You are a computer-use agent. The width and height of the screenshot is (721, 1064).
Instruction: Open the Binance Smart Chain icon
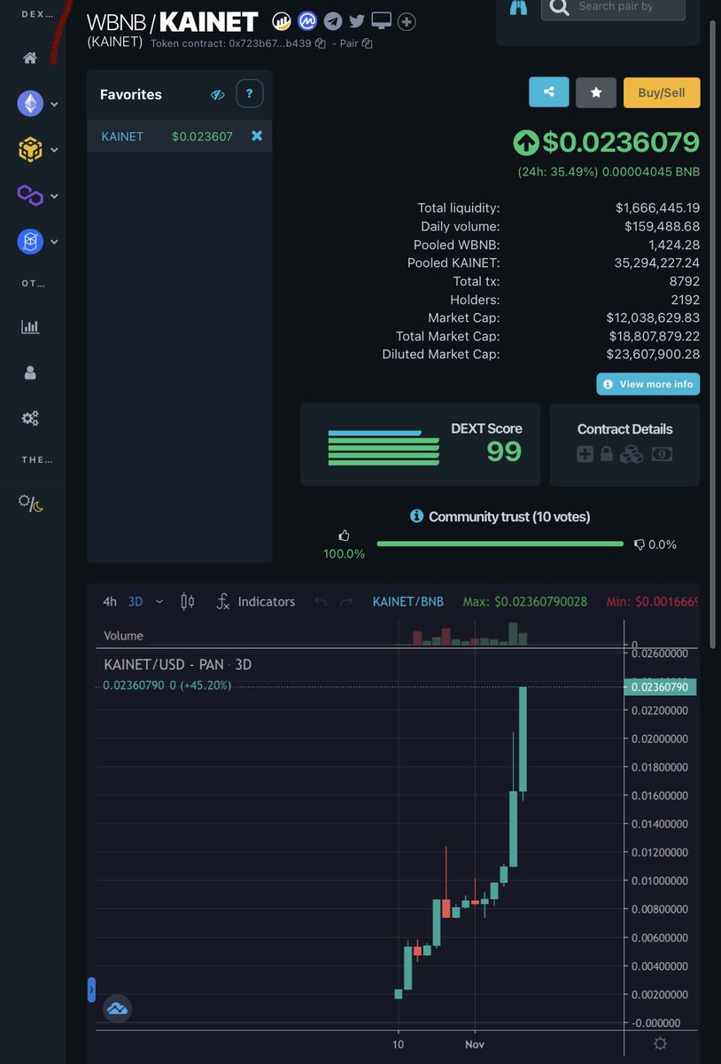(x=30, y=150)
